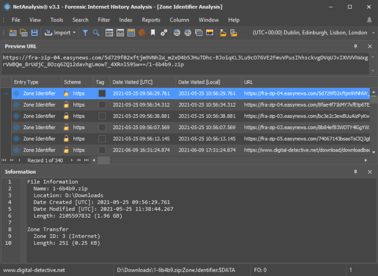
Task: Open the settings gears icon
Action: coord(164,33)
